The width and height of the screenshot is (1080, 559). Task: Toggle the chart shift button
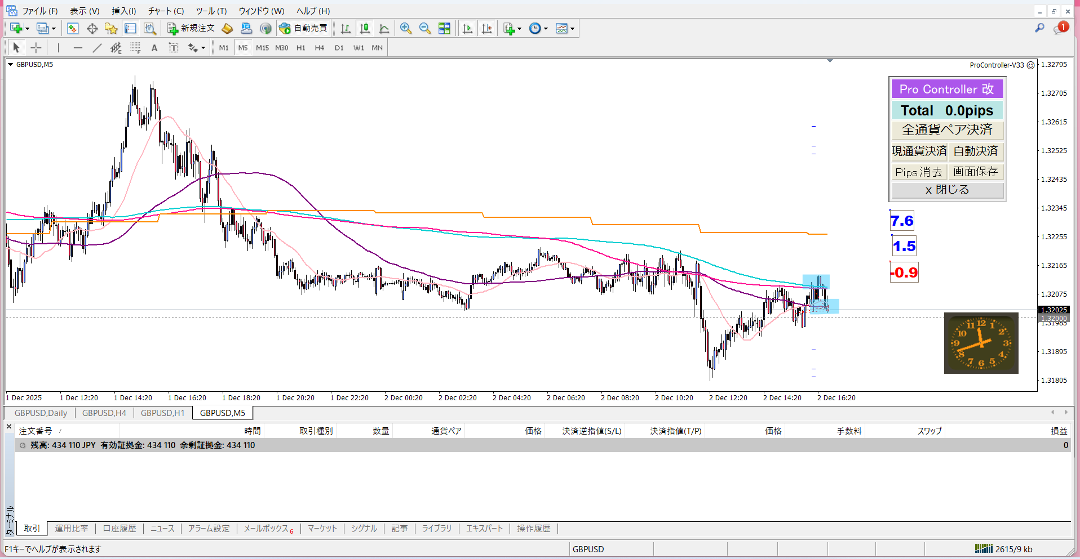[x=486, y=28]
